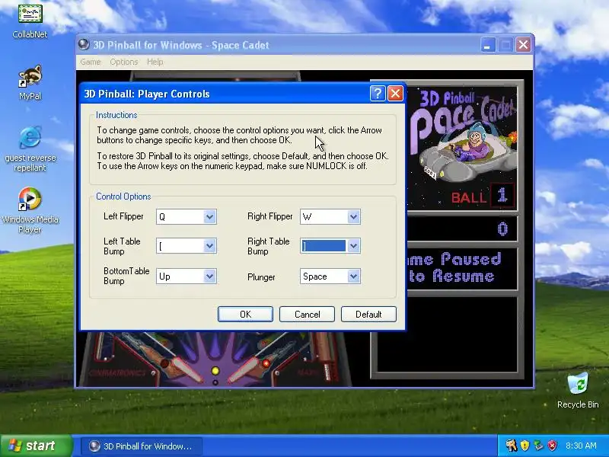Minimize the 3D Pinball window
Image resolution: width=609 pixels, height=457 pixels.
(x=487, y=45)
